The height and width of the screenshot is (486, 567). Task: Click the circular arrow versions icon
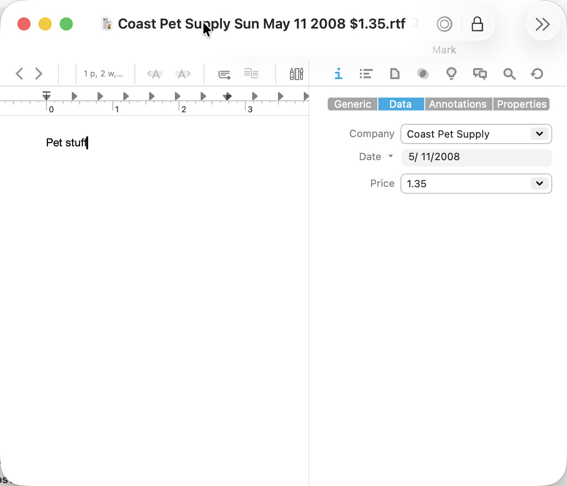[537, 74]
